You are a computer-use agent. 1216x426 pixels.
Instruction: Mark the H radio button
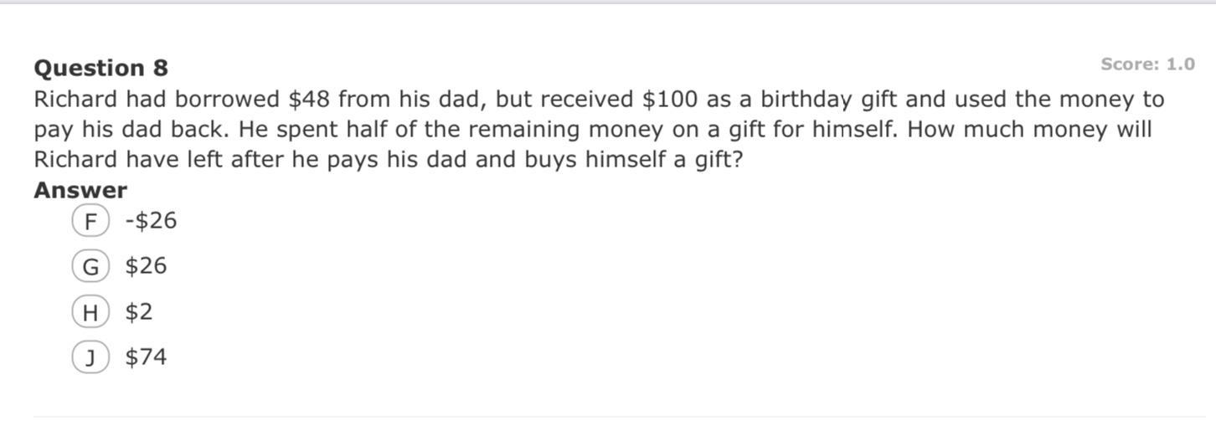click(x=90, y=312)
